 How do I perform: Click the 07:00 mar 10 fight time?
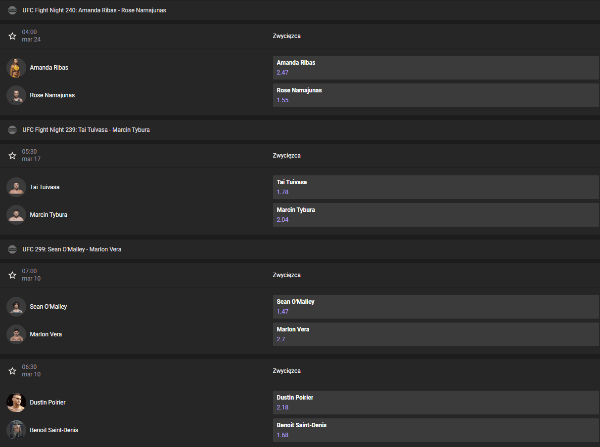pos(31,275)
